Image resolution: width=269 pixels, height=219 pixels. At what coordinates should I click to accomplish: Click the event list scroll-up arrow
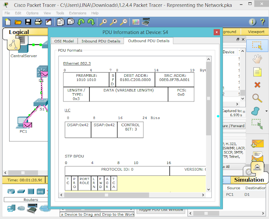coord(243,51)
